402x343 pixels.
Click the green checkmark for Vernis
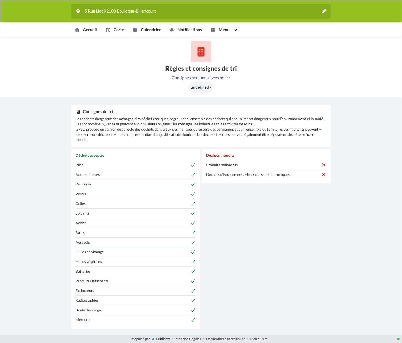click(x=193, y=194)
